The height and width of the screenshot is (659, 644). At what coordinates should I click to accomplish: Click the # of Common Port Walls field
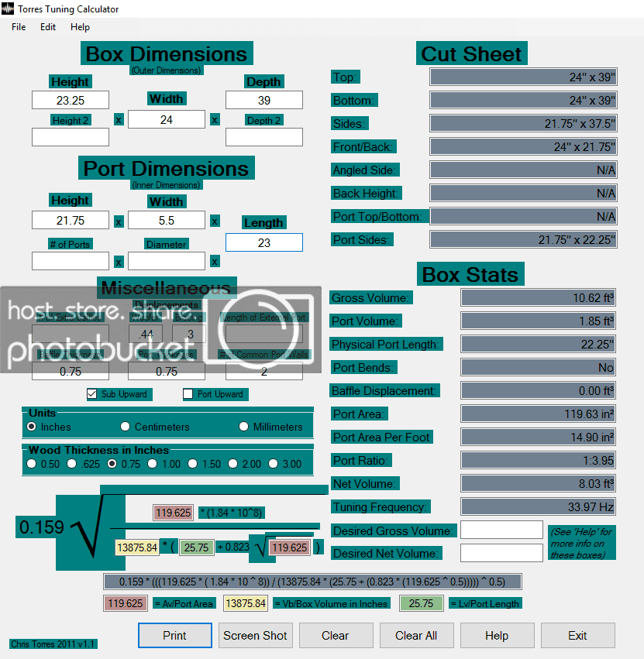point(264,371)
